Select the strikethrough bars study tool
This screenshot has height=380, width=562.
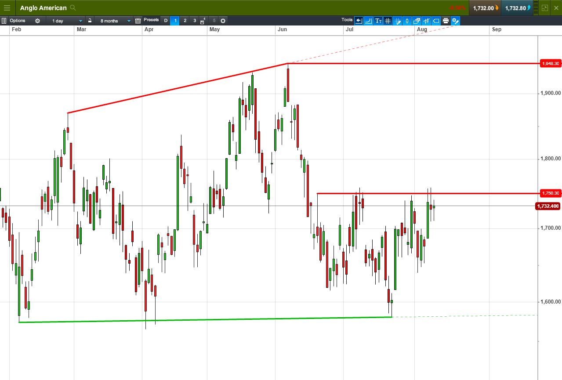tap(426, 21)
